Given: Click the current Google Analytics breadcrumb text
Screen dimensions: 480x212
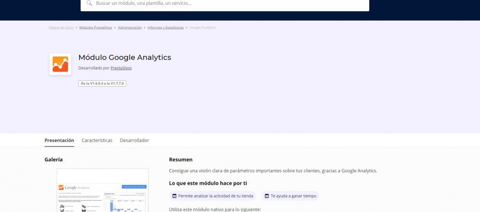Looking at the screenshot, I should [x=203, y=27].
